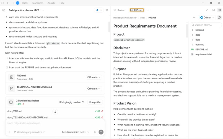Expand the editor chooser chevron in chat header

[101, 10]
